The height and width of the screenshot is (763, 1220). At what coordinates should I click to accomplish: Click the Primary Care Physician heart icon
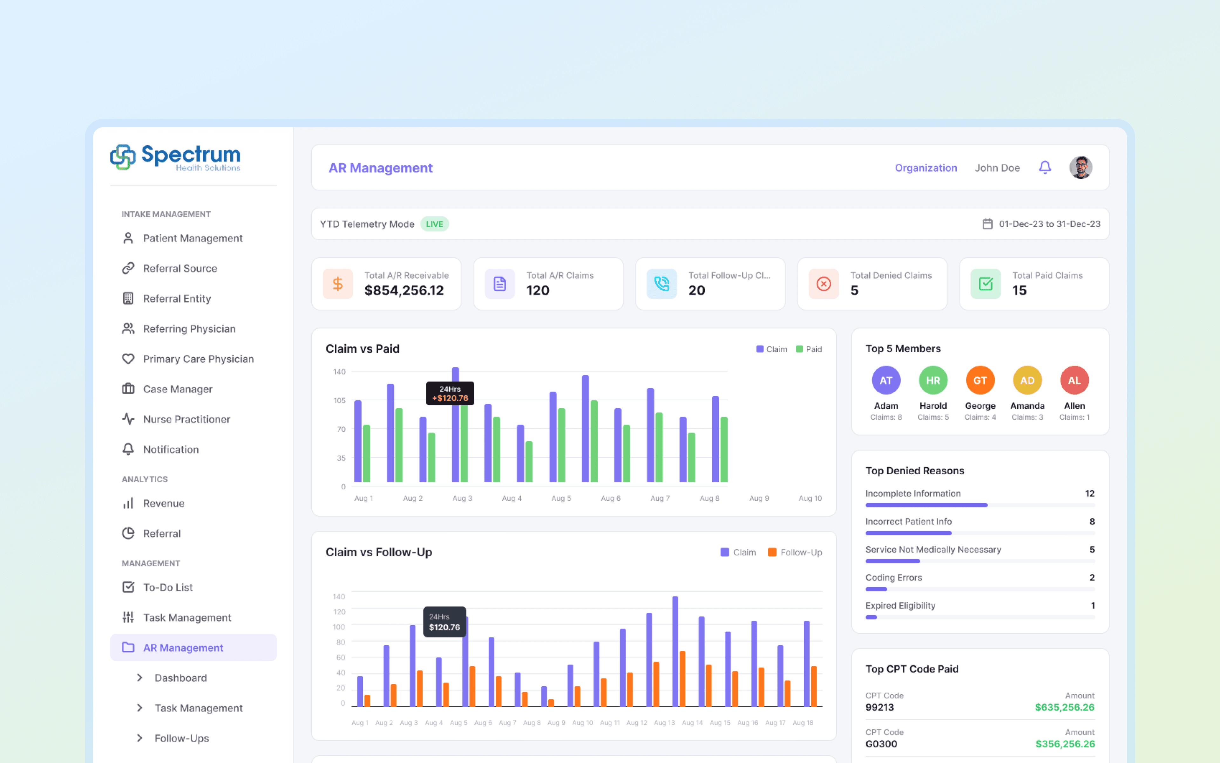point(128,359)
